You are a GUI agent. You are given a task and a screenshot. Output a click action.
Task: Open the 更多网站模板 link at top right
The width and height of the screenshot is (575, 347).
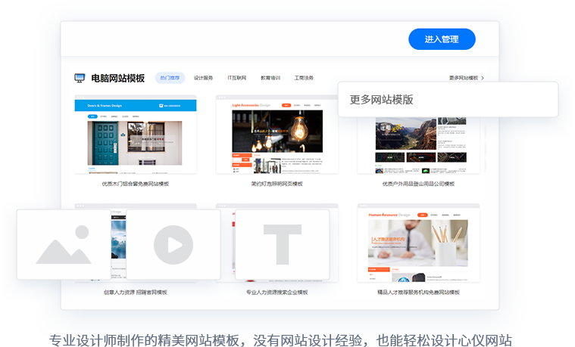pyautogui.click(x=463, y=78)
